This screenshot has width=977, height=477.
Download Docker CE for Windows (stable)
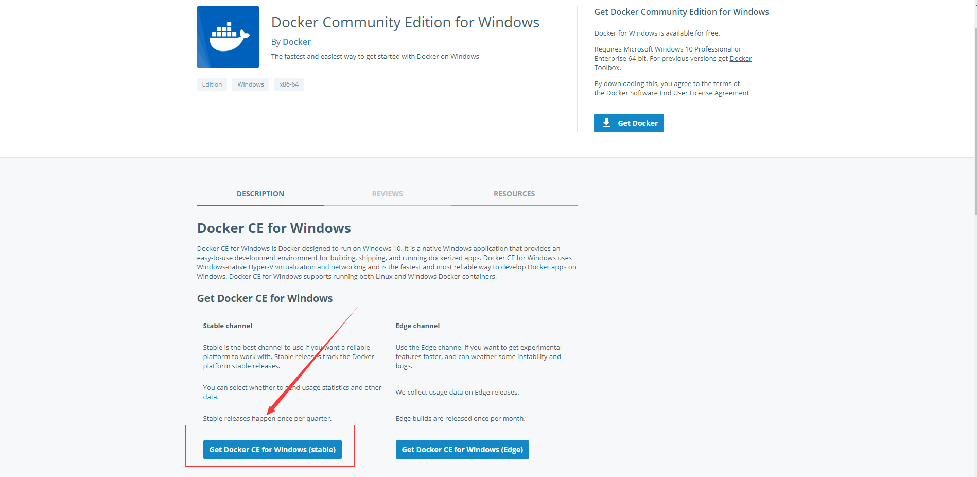click(x=272, y=450)
